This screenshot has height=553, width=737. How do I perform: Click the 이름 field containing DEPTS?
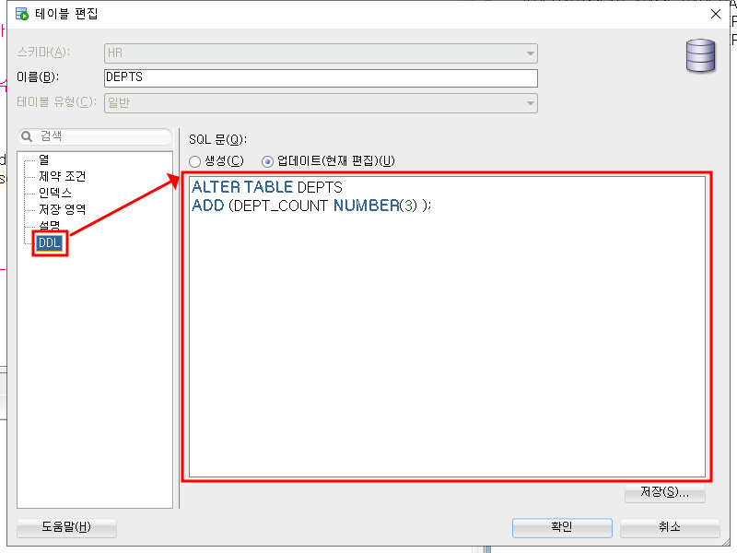[x=321, y=78]
